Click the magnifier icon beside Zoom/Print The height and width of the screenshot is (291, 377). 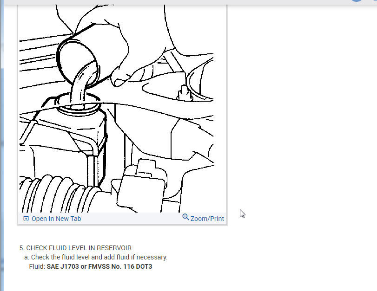(185, 217)
